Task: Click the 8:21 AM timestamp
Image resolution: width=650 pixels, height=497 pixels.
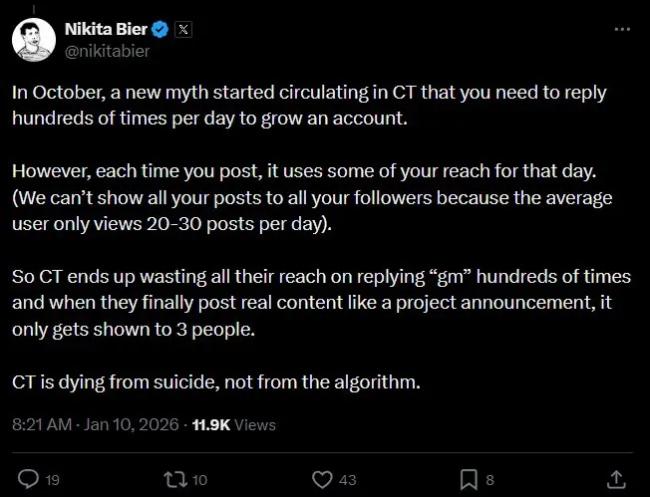Action: click(x=42, y=424)
